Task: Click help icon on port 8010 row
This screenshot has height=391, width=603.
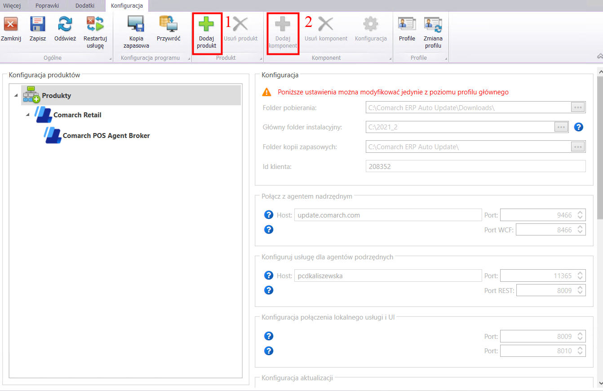Action: tap(269, 351)
